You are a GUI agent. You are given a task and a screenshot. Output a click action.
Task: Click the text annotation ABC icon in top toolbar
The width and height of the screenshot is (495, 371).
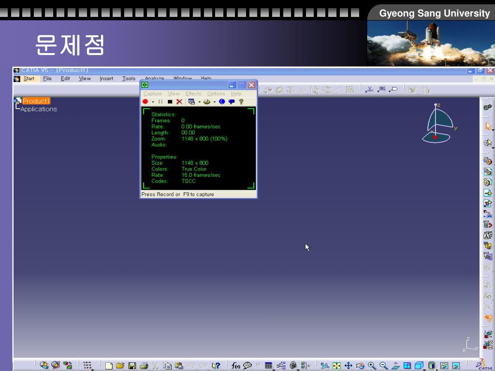pos(382,89)
